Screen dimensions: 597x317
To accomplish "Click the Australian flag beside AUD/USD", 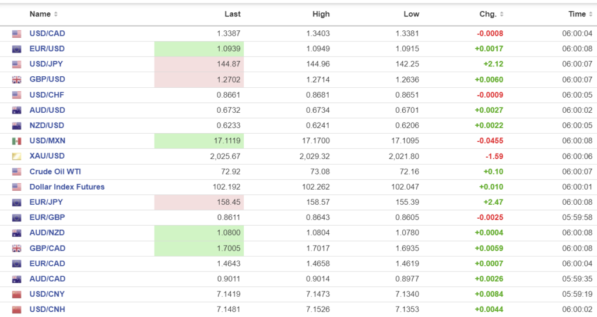I will pyautogui.click(x=16, y=111).
